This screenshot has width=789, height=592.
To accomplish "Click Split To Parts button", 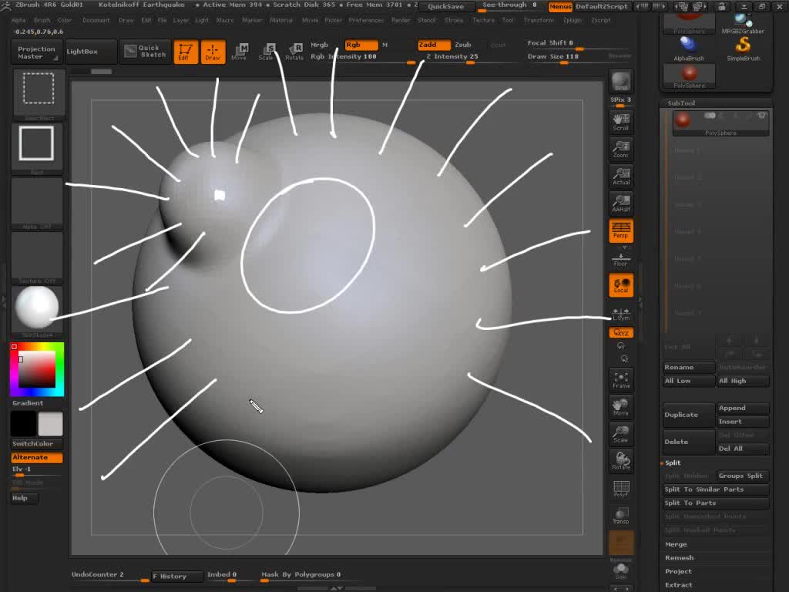I will click(716, 503).
